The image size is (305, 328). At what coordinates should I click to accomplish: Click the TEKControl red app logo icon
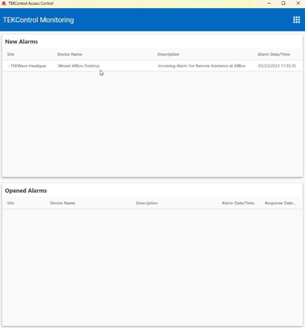click(4, 3)
